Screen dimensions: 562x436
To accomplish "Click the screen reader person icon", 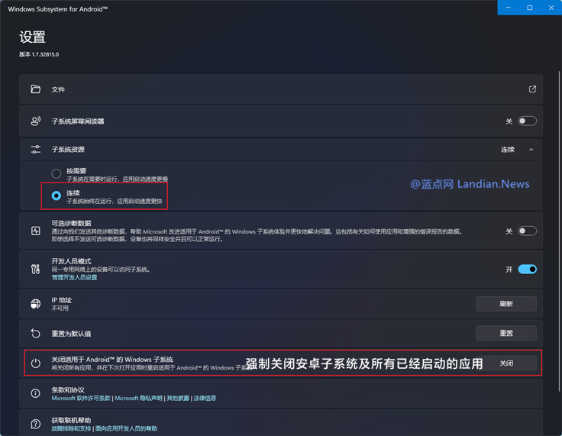I will point(35,121).
